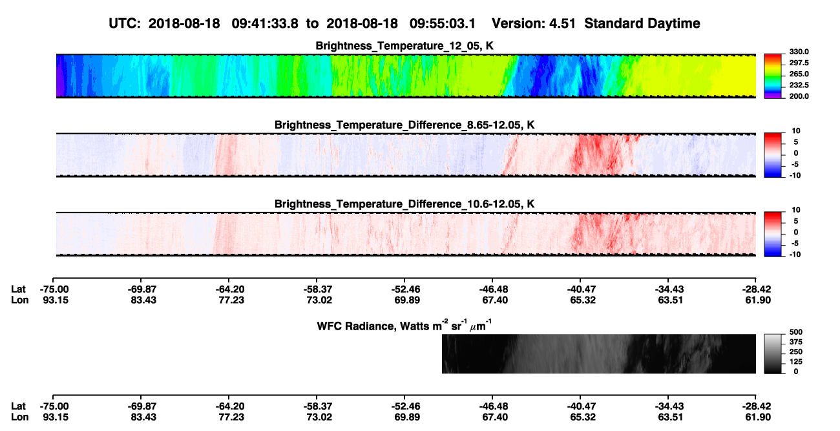Click the '125' value on WFC scale
This screenshot has height=431, width=840.
(796, 361)
